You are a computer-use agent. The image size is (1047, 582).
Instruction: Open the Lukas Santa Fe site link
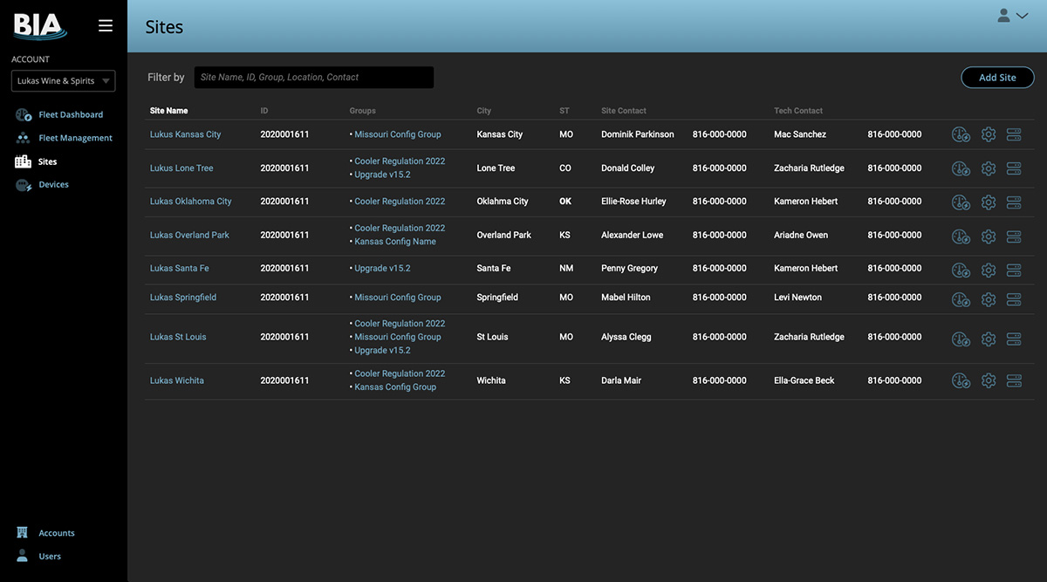click(180, 269)
